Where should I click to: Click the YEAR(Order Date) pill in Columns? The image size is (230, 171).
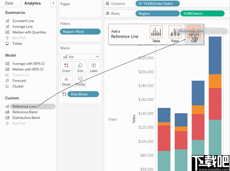point(157,3)
